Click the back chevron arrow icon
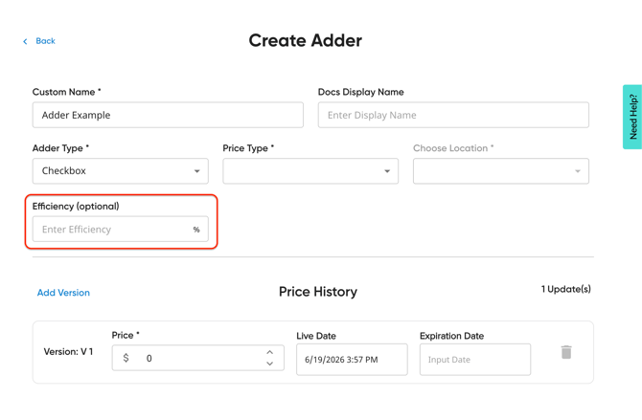The image size is (642, 420). (25, 41)
